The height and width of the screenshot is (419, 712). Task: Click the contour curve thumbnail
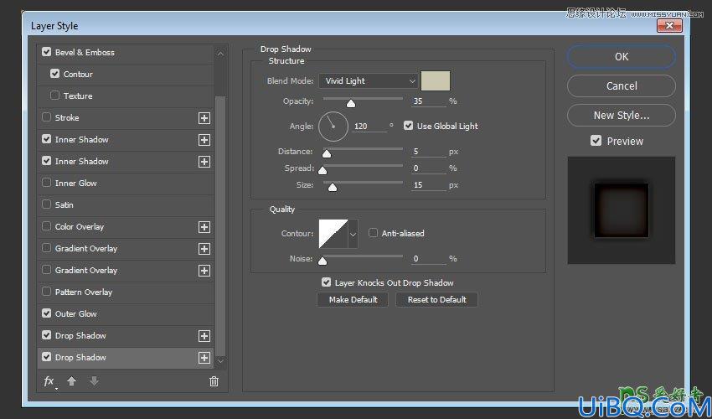tap(333, 234)
